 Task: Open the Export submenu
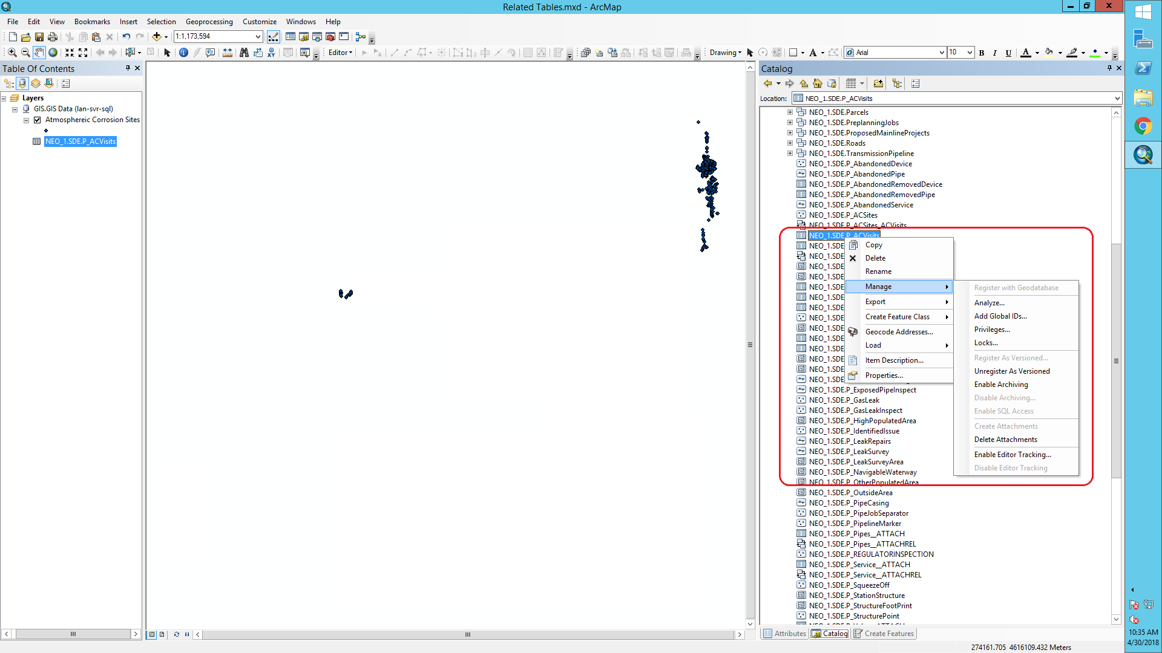click(899, 302)
